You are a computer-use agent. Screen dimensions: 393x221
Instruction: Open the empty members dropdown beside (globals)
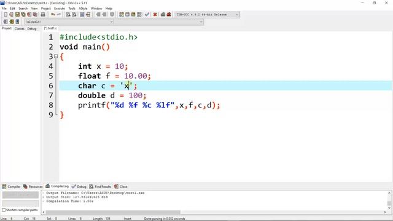158,22
